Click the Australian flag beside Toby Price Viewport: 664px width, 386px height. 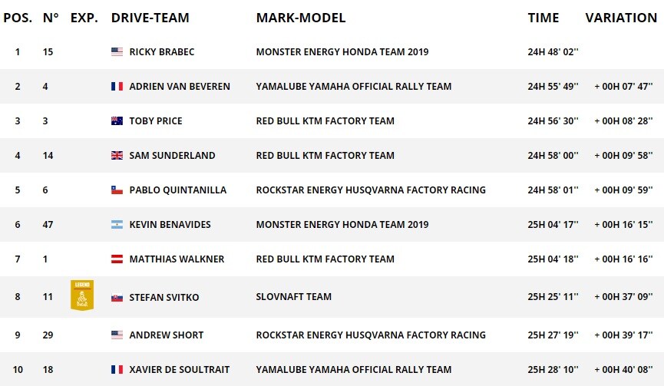click(117, 121)
